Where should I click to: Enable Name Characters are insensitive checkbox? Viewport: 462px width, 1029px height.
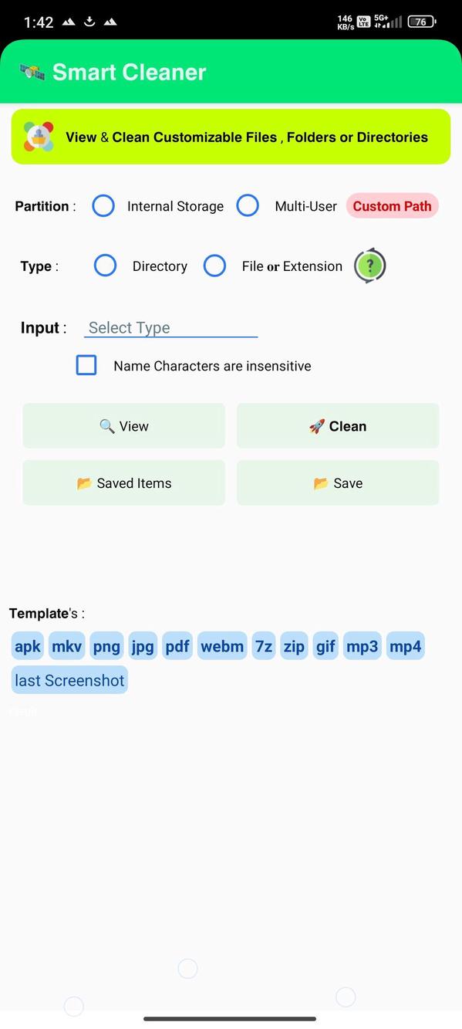click(86, 365)
